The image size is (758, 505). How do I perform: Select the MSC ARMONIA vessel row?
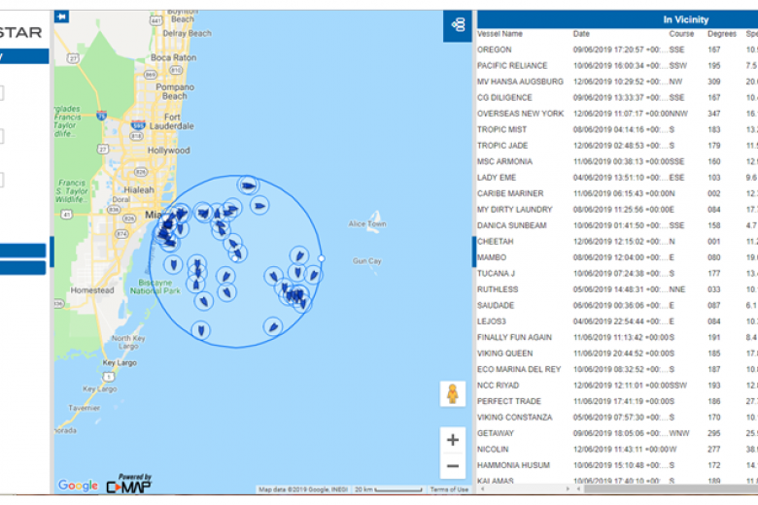click(x=505, y=161)
